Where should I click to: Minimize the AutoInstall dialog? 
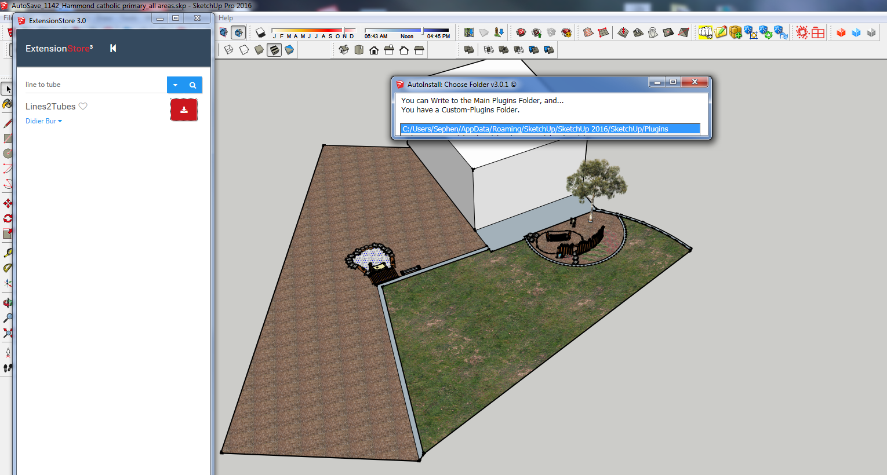(657, 82)
